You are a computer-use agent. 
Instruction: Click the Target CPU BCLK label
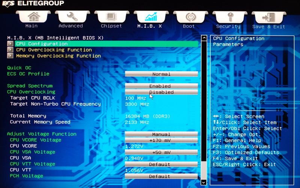click(33, 98)
